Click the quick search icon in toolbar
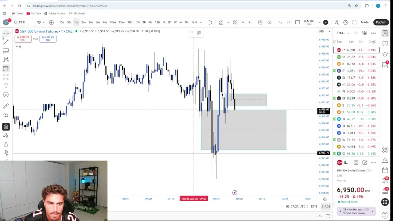Viewport: 393px width, 221px height. 337,22
